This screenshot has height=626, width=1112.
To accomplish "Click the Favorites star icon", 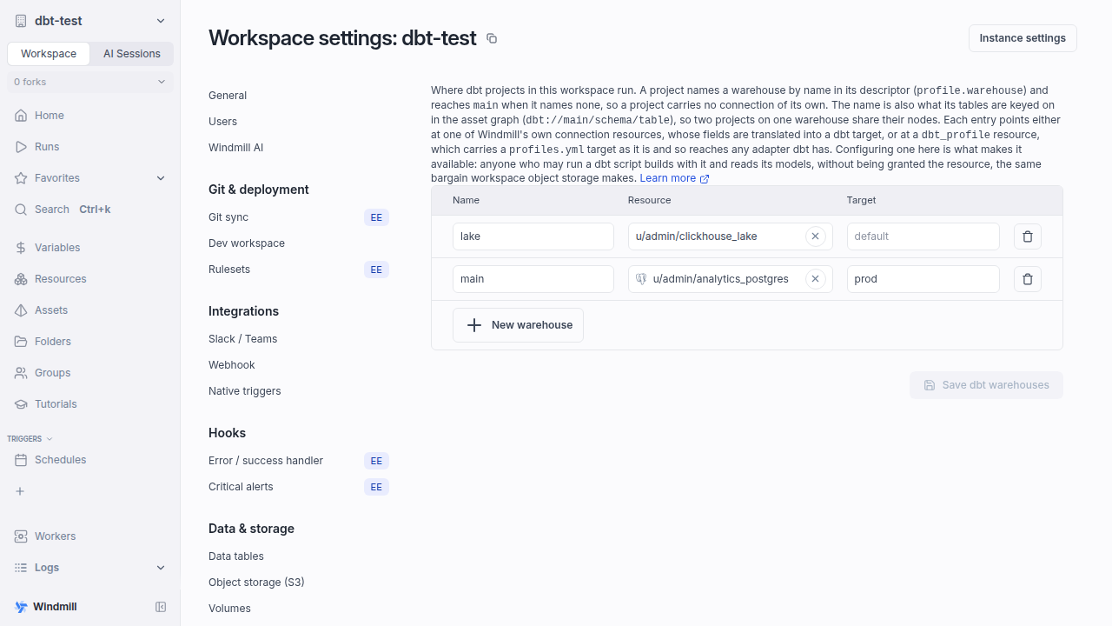I will [21, 178].
